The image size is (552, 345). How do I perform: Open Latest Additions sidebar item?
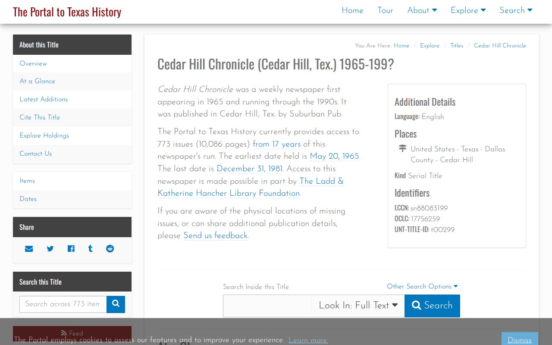(72, 99)
